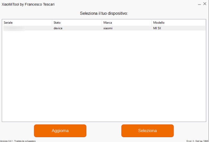Click the "Seleziona il tuo dispositivo" heading
209x142 pixels.
coord(104,13)
